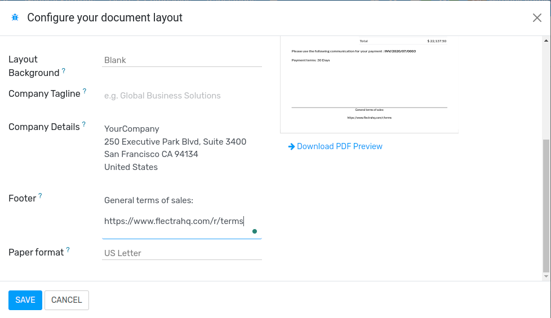This screenshot has height=318, width=551.
Task: Click the Footer help question mark
Action: point(40,196)
